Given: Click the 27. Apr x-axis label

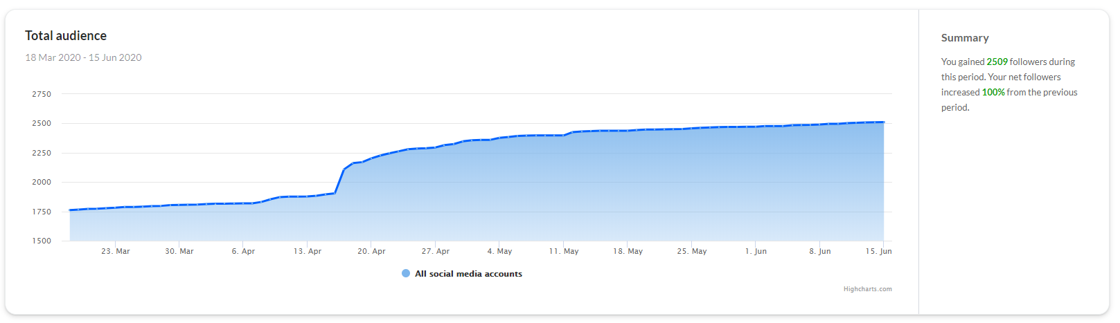Looking at the screenshot, I should [x=436, y=251].
